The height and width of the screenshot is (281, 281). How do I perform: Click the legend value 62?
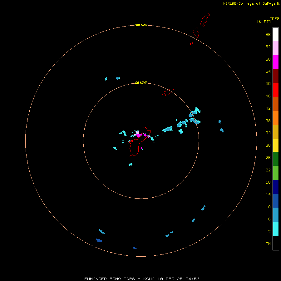[x=268, y=47]
